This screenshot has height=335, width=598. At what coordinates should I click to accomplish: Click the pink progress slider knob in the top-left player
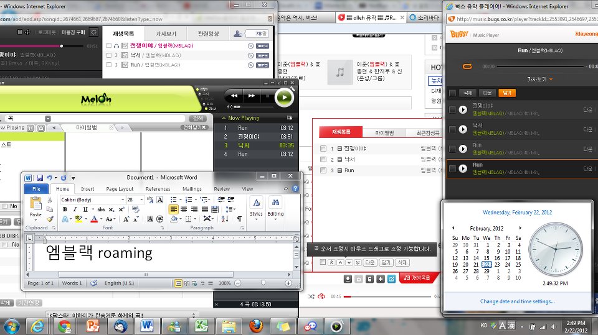point(62,46)
